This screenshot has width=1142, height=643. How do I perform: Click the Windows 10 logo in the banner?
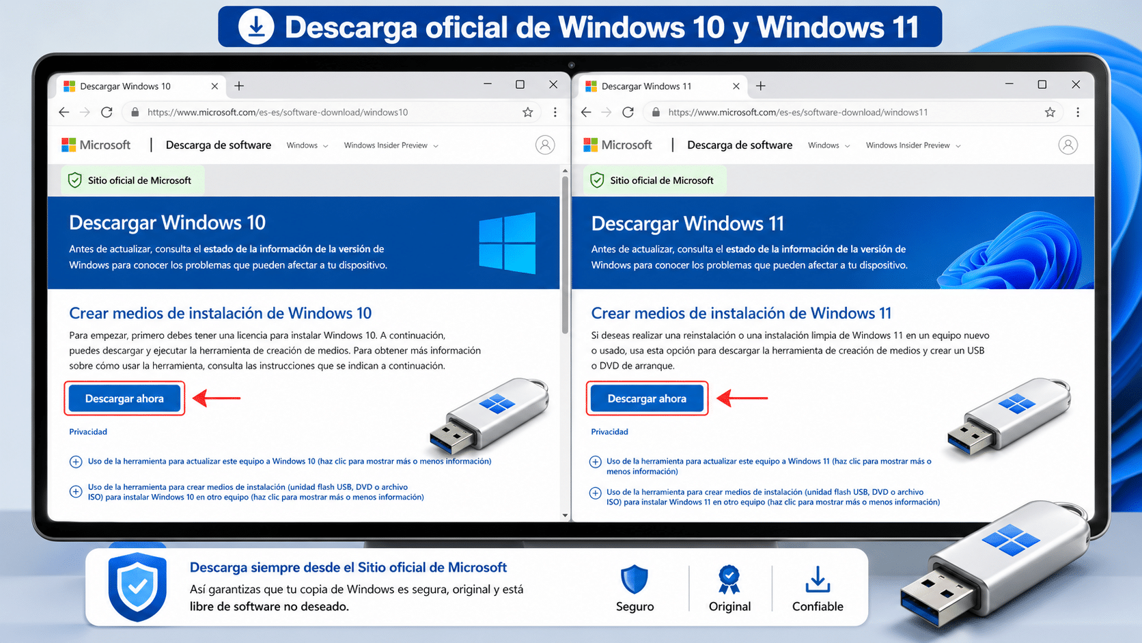(507, 243)
